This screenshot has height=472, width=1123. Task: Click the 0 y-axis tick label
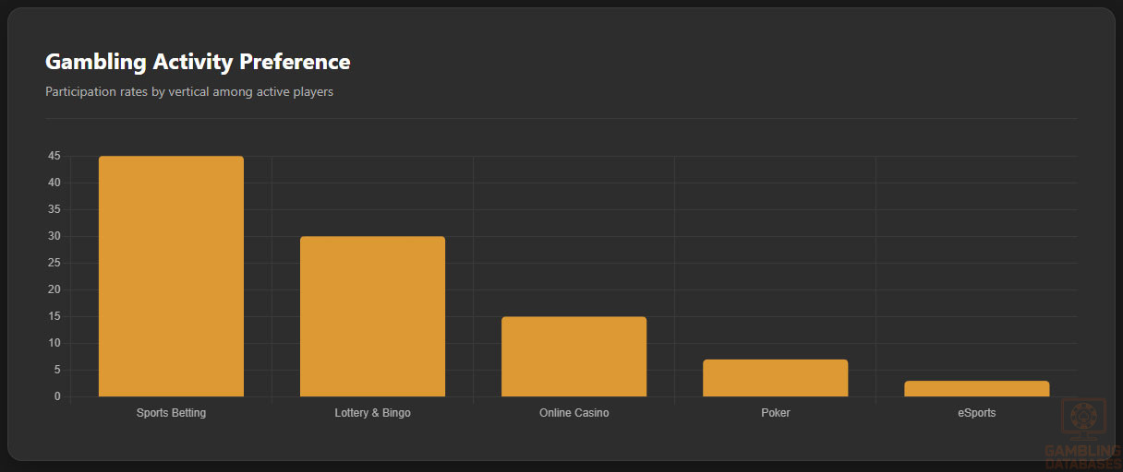pos(57,397)
